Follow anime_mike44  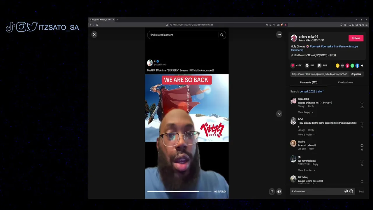[356, 38]
